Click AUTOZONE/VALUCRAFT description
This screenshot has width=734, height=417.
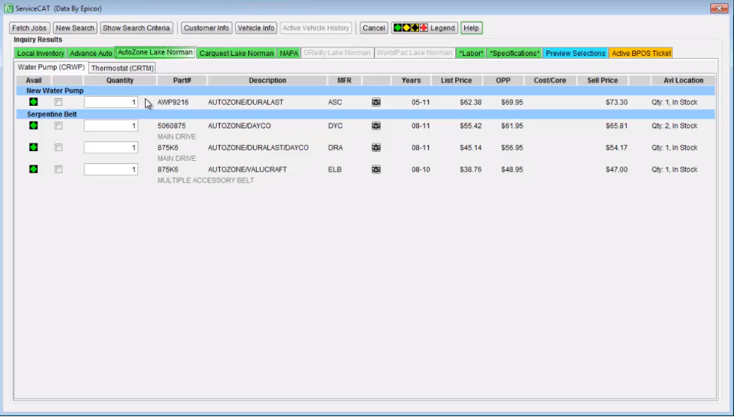pyautogui.click(x=247, y=169)
